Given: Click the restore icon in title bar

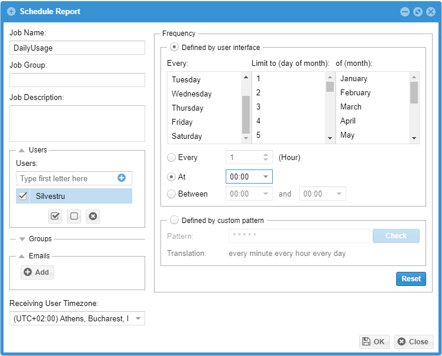Looking at the screenshot, I should click(418, 12).
